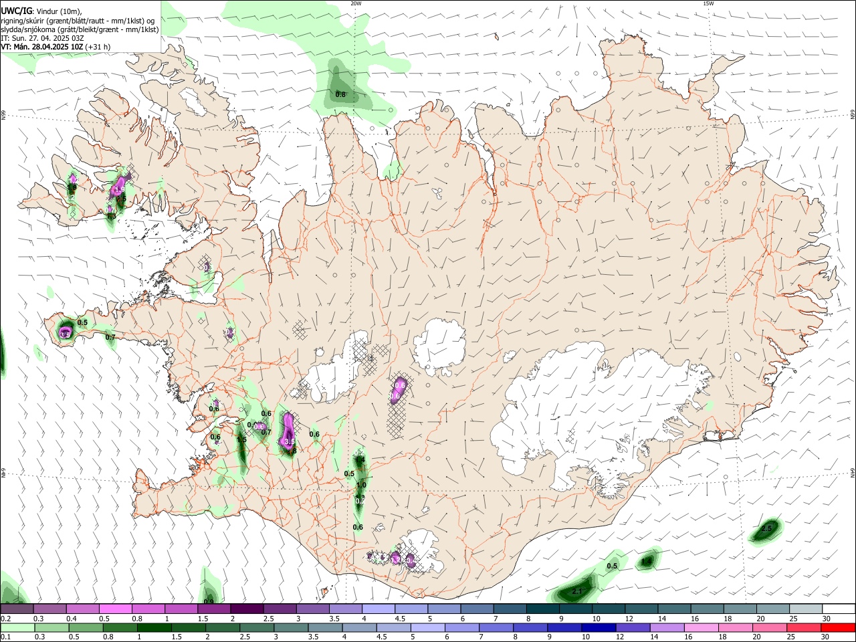The image size is (856, 642).
Task: Select the dusky purple 0.2 swatch in the upper legend
Action: click(17, 609)
